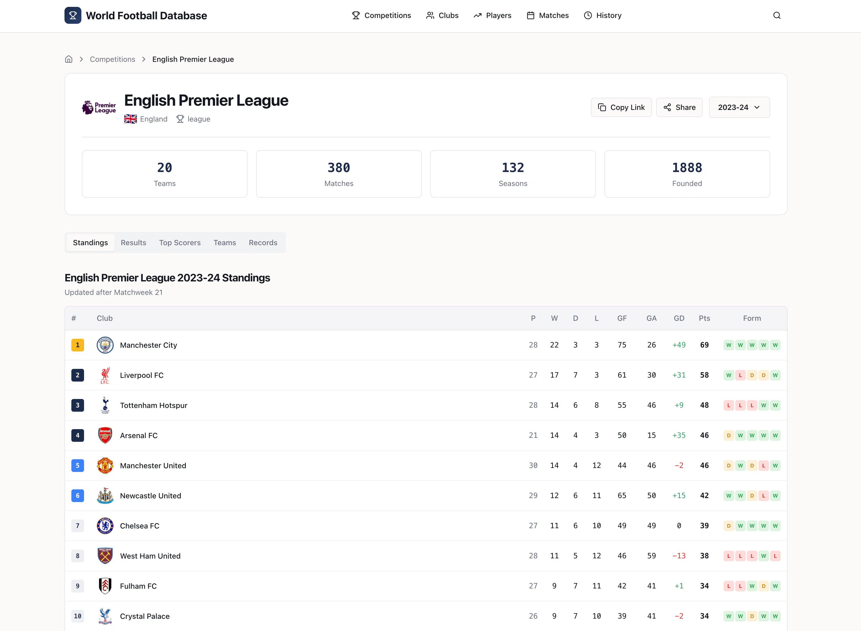The image size is (861, 631).
Task: Click the Copy Link button
Action: (621, 107)
